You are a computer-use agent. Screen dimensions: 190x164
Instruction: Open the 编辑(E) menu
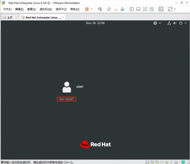tap(19, 9)
